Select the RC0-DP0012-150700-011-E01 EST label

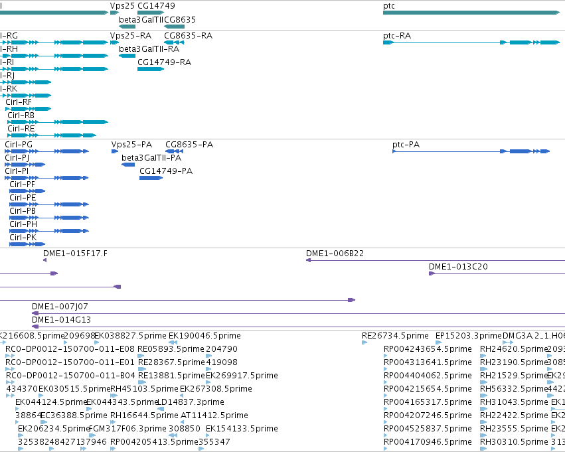click(x=70, y=362)
